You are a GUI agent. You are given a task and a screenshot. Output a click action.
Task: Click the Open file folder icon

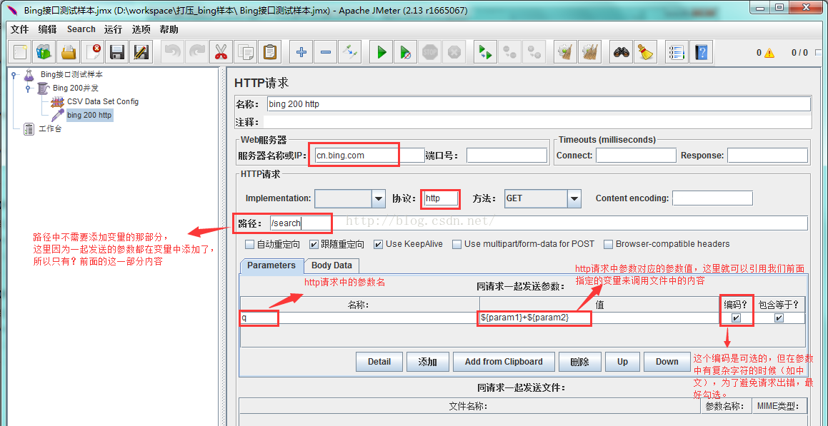coord(68,51)
